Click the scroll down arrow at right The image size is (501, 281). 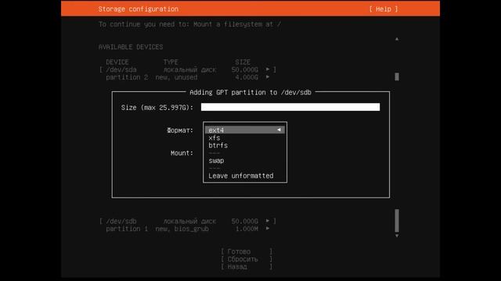pyautogui.click(x=397, y=236)
